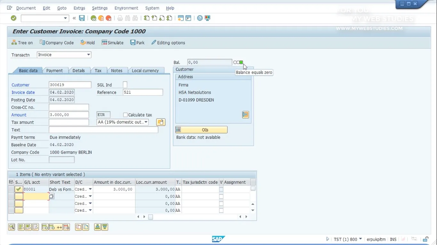Open the Help question mark icon

(x=200, y=18)
